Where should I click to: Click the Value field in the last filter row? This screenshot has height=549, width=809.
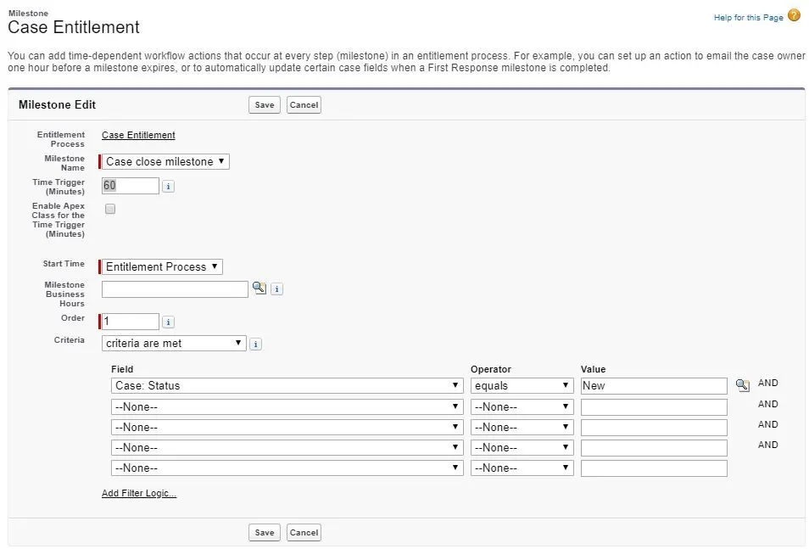654,468
